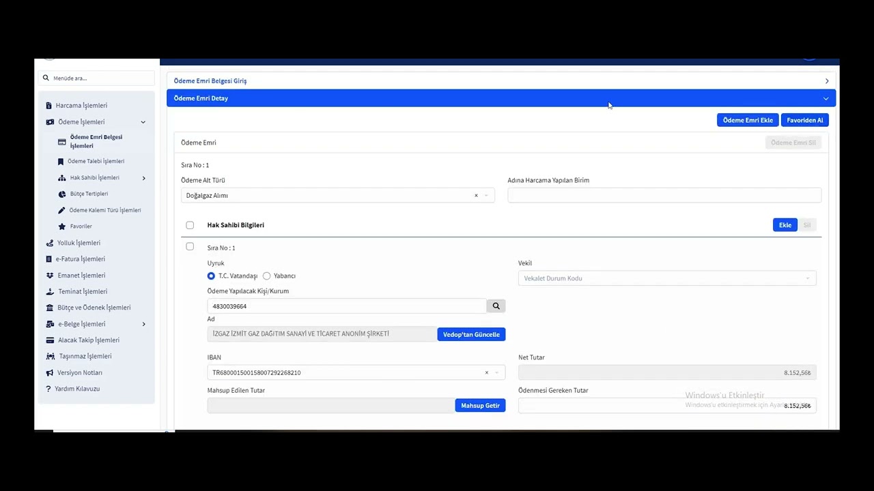The image size is (874, 491).
Task: Click the Vedop'tan Güncelle button
Action: pos(471,334)
